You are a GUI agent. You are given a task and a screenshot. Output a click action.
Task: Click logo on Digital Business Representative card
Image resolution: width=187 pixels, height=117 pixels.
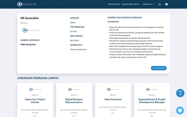[74, 89]
